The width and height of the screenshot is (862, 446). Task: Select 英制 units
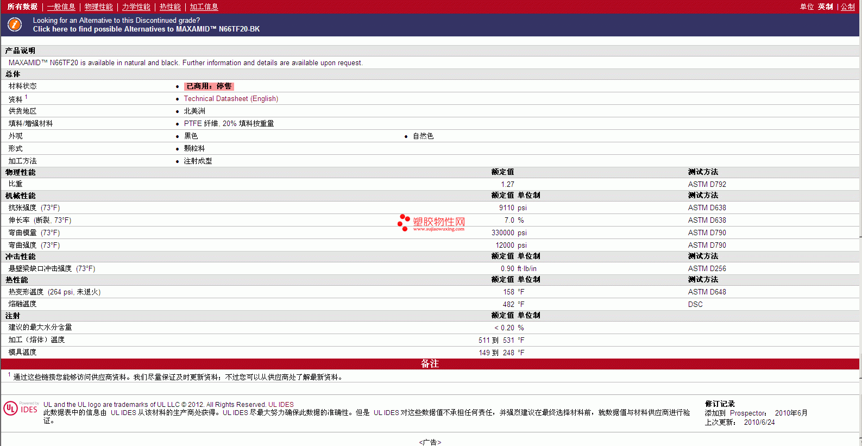(826, 7)
